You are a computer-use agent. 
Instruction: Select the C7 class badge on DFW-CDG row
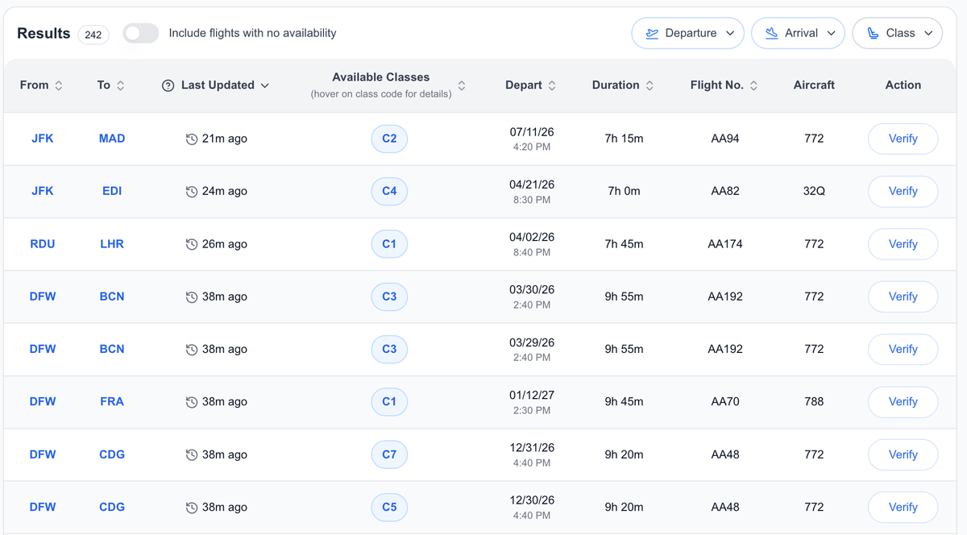(389, 454)
